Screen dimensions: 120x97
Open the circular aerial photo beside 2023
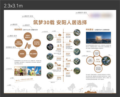coord(50,37)
